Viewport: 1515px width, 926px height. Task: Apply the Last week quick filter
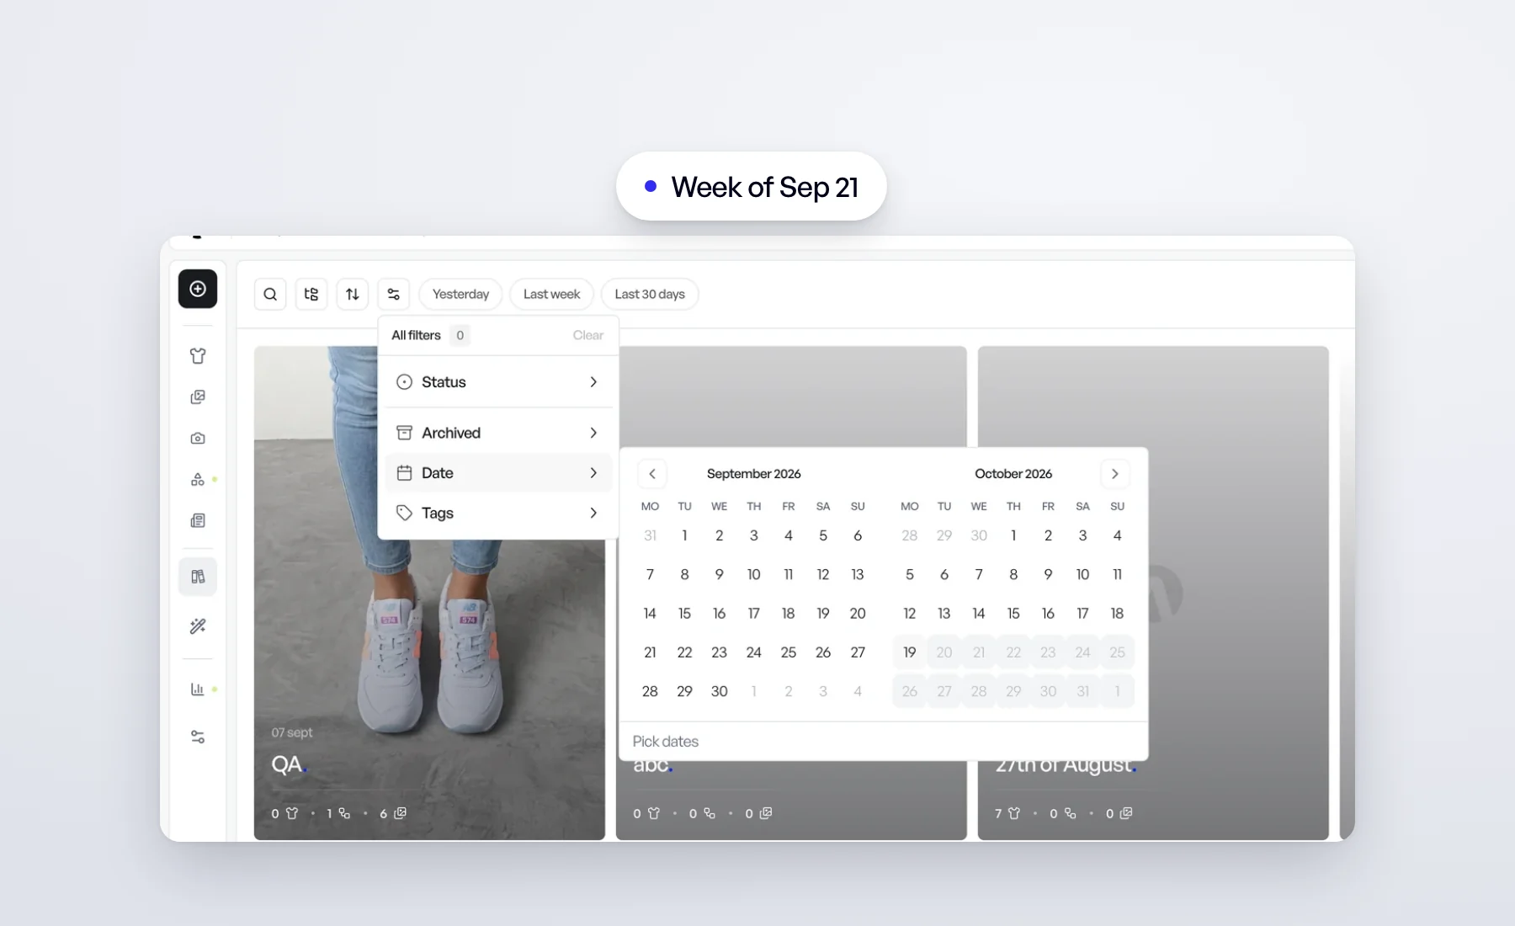[551, 294]
